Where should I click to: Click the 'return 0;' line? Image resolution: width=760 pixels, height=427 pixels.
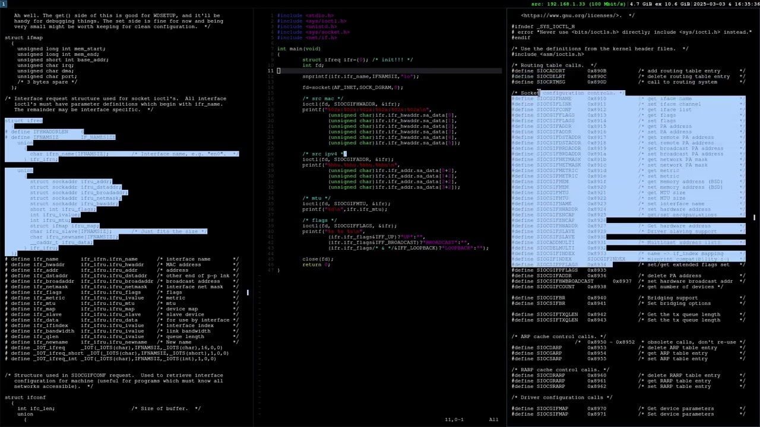click(x=316, y=265)
